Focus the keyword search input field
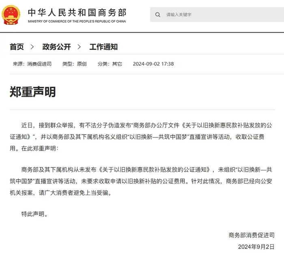This screenshot has width=284, height=260. tap(219, 15)
